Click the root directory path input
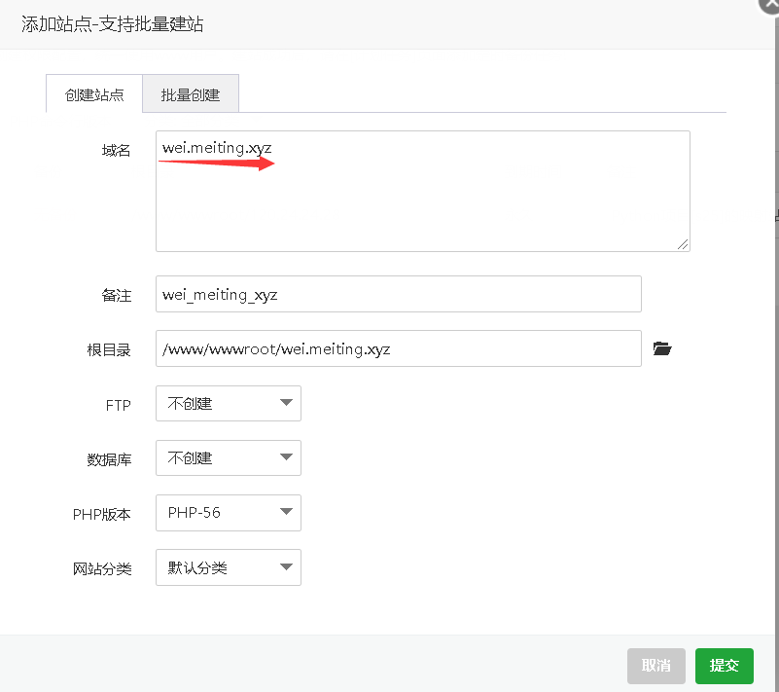The height and width of the screenshot is (692, 779). point(399,348)
